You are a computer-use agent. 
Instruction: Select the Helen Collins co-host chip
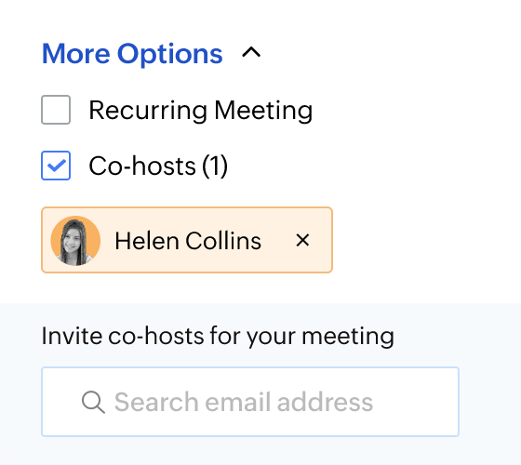click(x=187, y=240)
